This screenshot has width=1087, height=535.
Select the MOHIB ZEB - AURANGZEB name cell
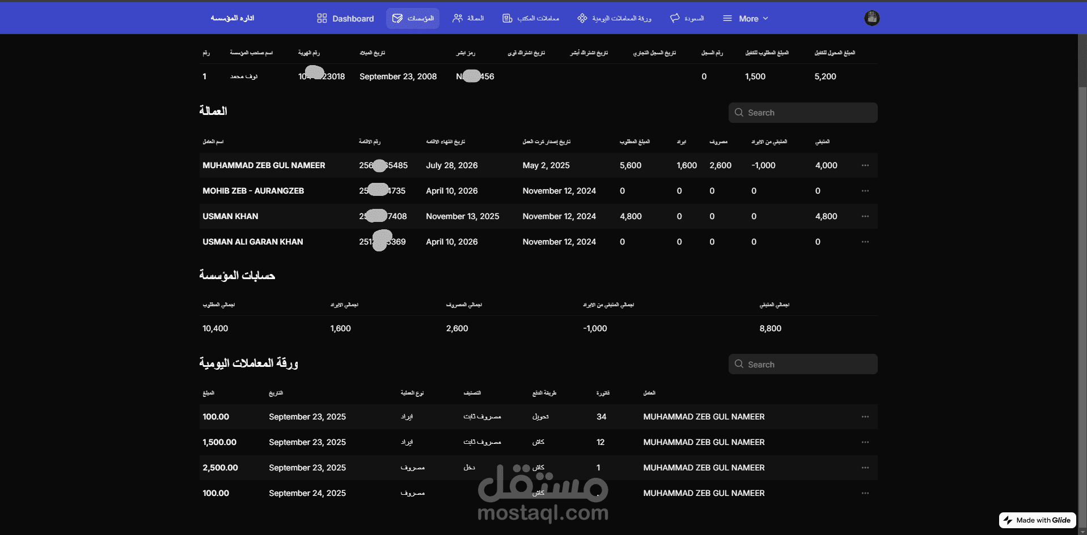click(x=253, y=191)
